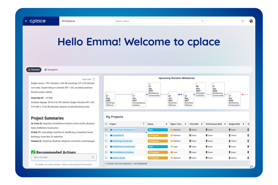The height and width of the screenshot is (185, 278).
Task: Check the DroneDefence Initiative row checkbox
Action: (106, 152)
